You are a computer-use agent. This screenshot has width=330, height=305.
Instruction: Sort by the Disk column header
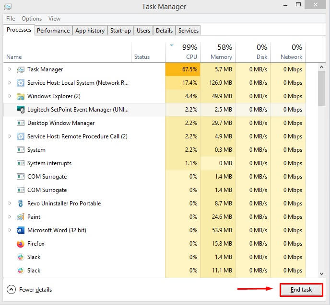[253, 52]
